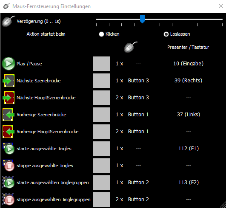Click the green Play / Pause icon
The height and width of the screenshot is (208, 226).
click(9, 64)
